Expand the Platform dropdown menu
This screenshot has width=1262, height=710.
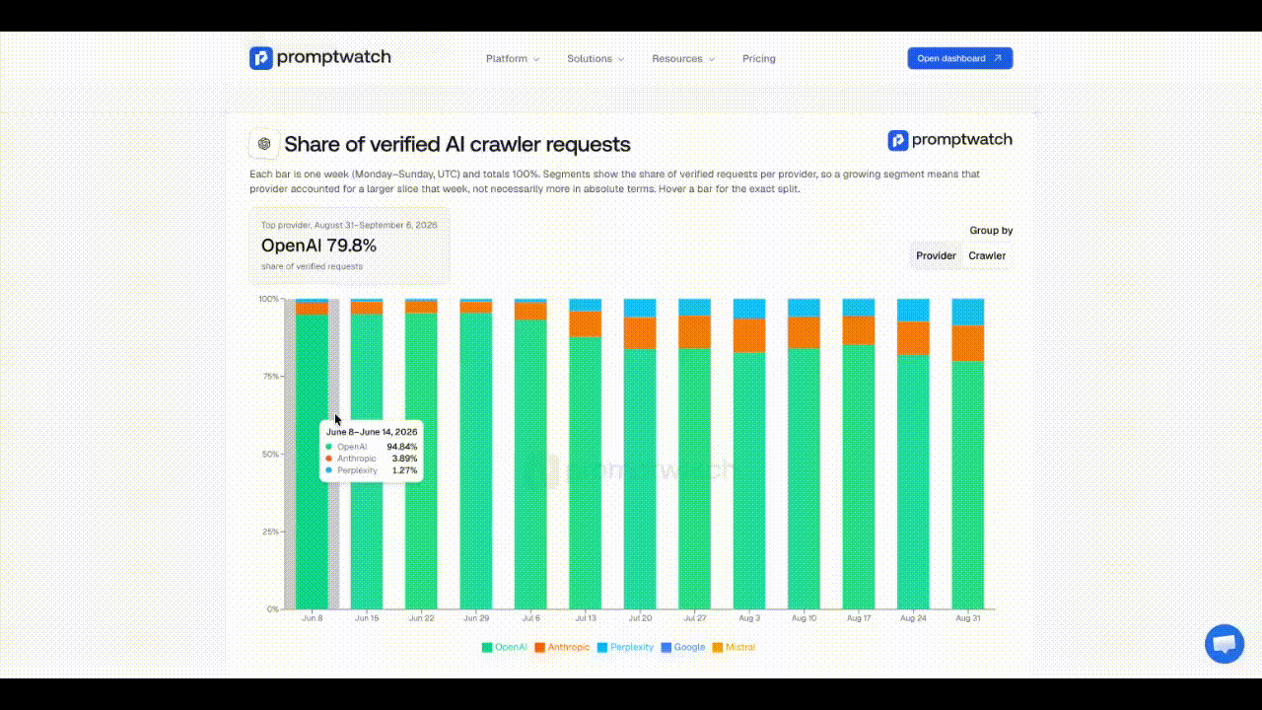(513, 59)
